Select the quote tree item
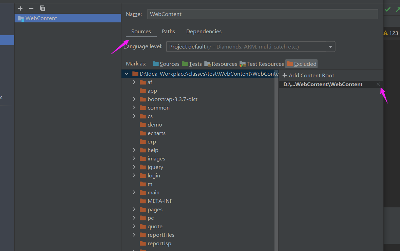The image size is (400, 251). [x=155, y=226]
